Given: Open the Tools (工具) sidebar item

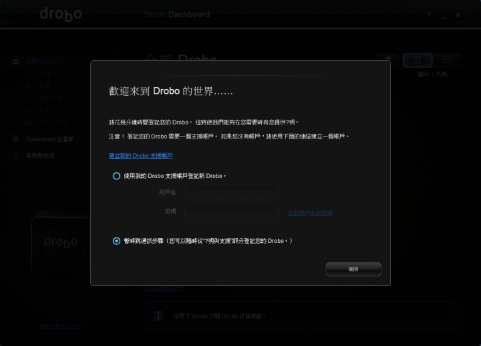Looking at the screenshot, I should pos(45,110).
